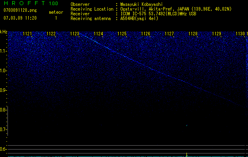Click the HROFFT 1.0.0 title text
The width and height of the screenshot is (248, 157).
[31, 3]
